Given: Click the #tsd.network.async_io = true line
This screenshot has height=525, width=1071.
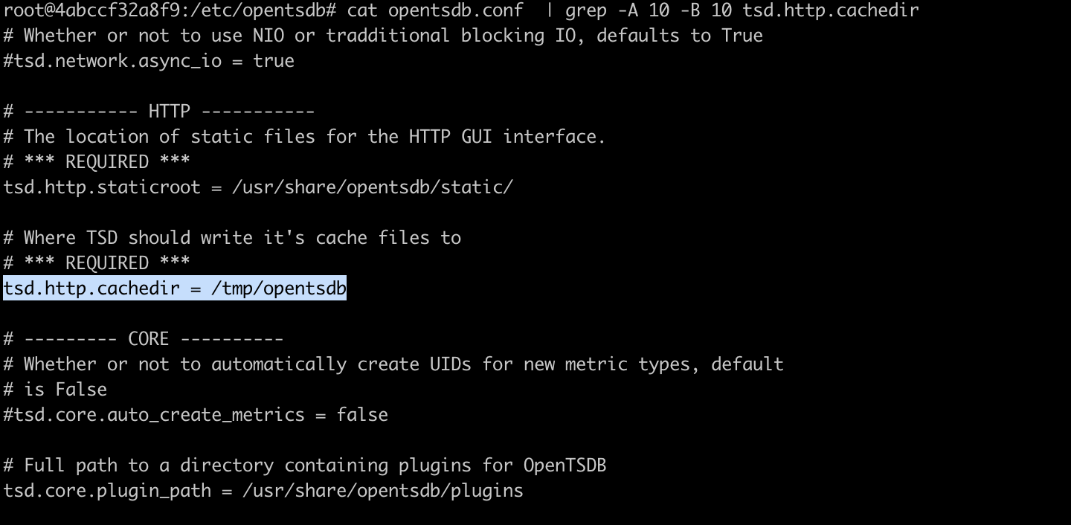Looking at the screenshot, I should [x=149, y=60].
